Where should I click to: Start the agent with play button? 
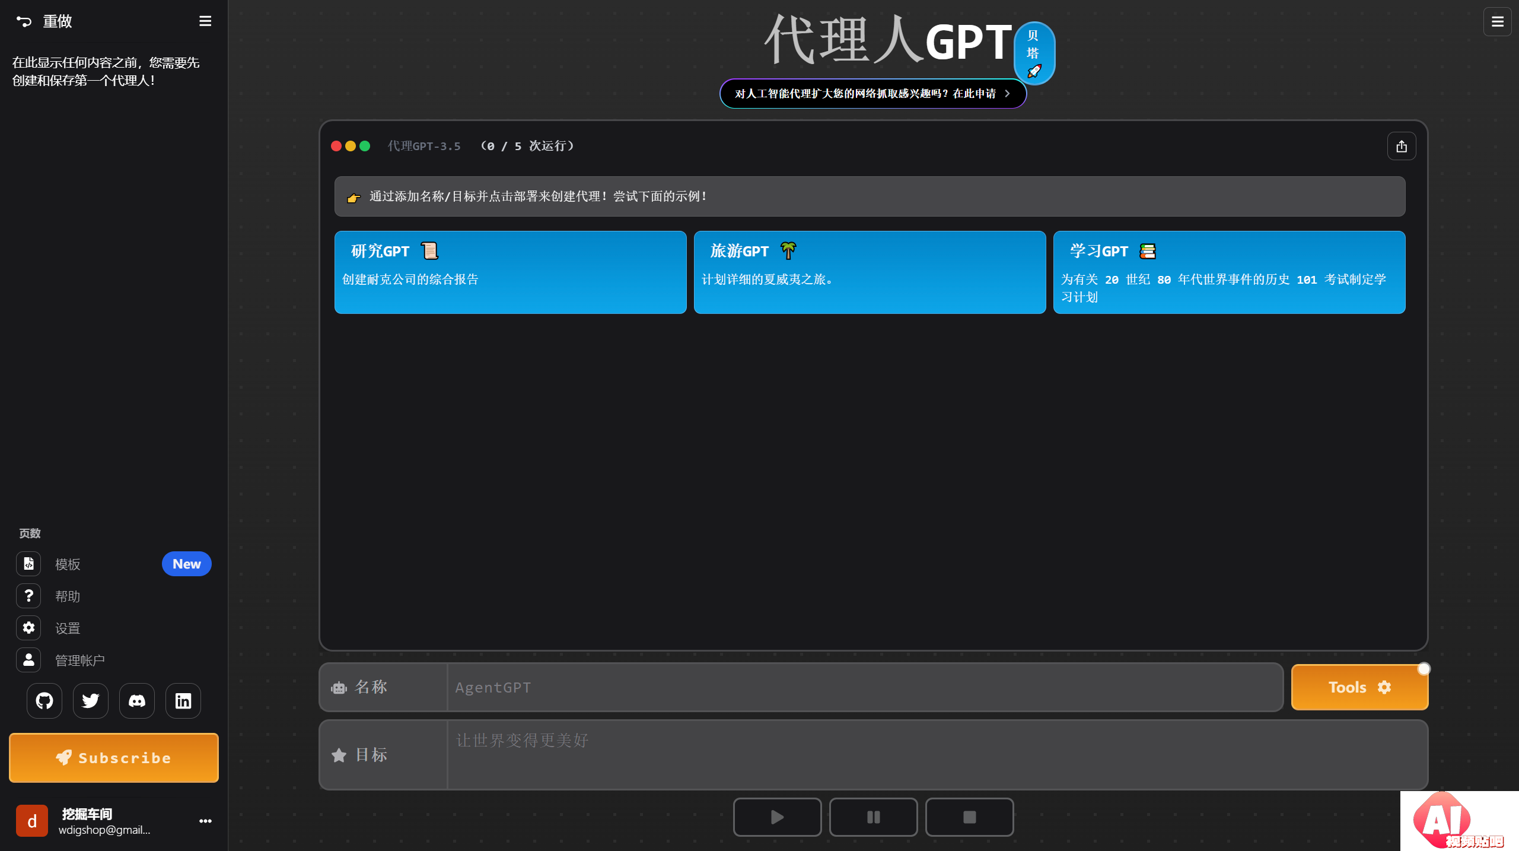coord(778,817)
